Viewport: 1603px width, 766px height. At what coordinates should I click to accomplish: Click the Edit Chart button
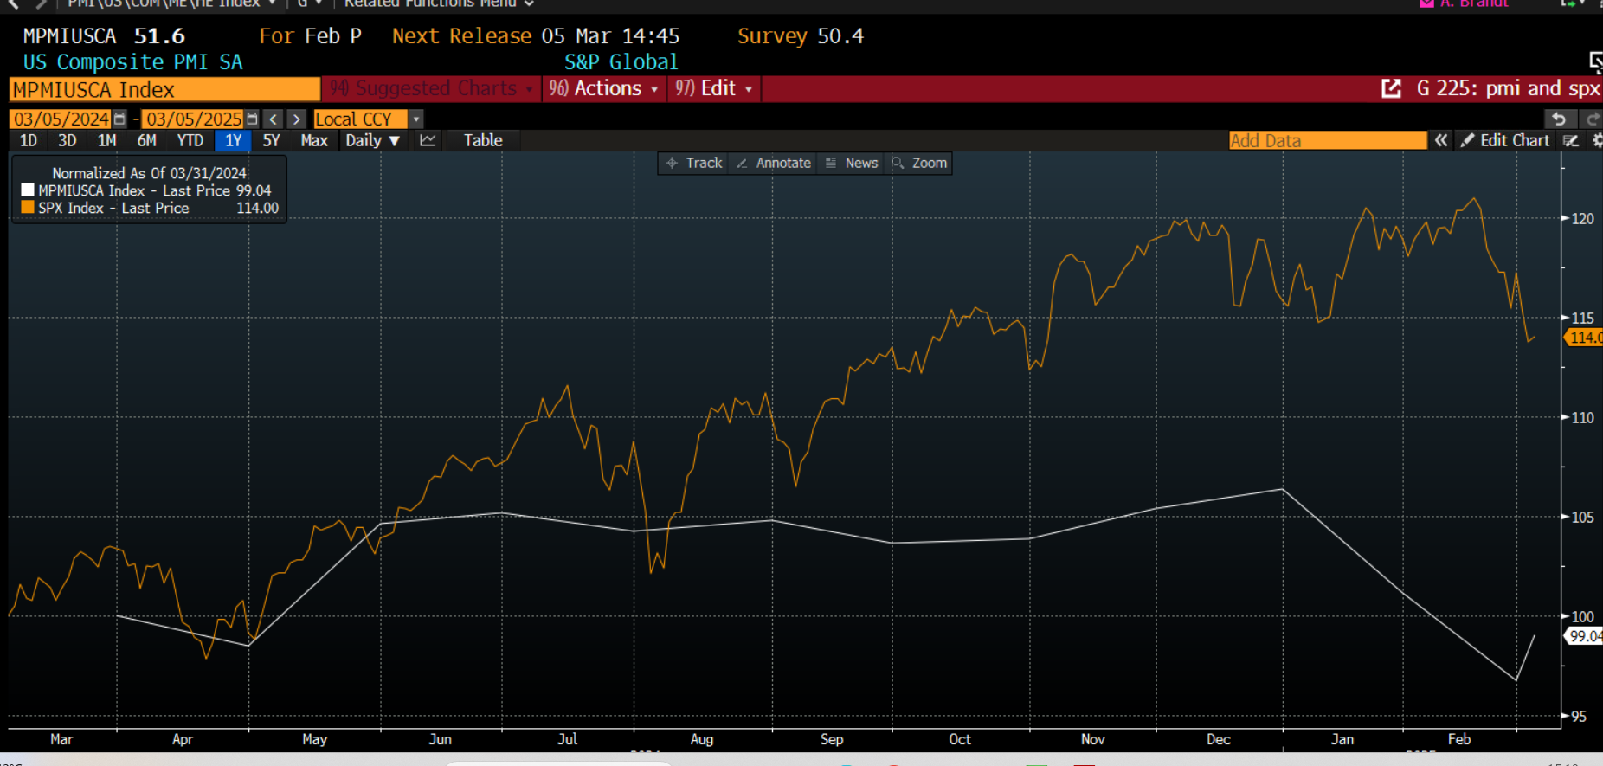(x=1505, y=140)
